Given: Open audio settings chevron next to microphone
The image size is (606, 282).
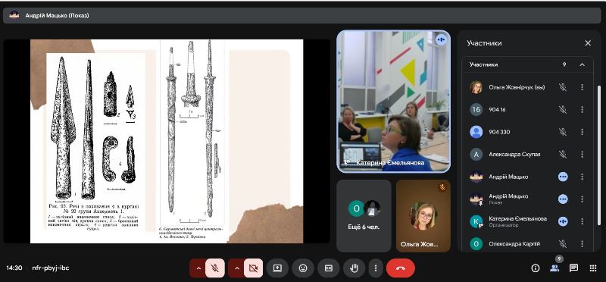Looking at the screenshot, I should [198, 268].
